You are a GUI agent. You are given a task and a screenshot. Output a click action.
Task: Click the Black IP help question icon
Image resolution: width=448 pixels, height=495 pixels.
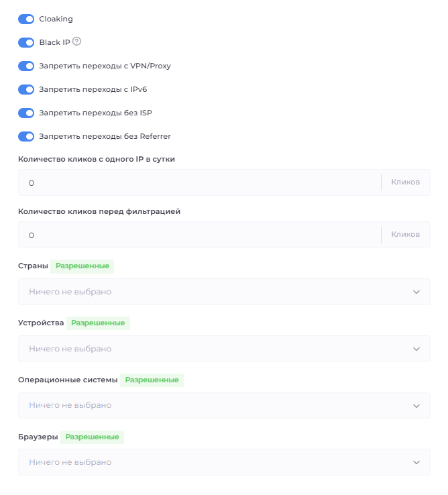(76, 42)
